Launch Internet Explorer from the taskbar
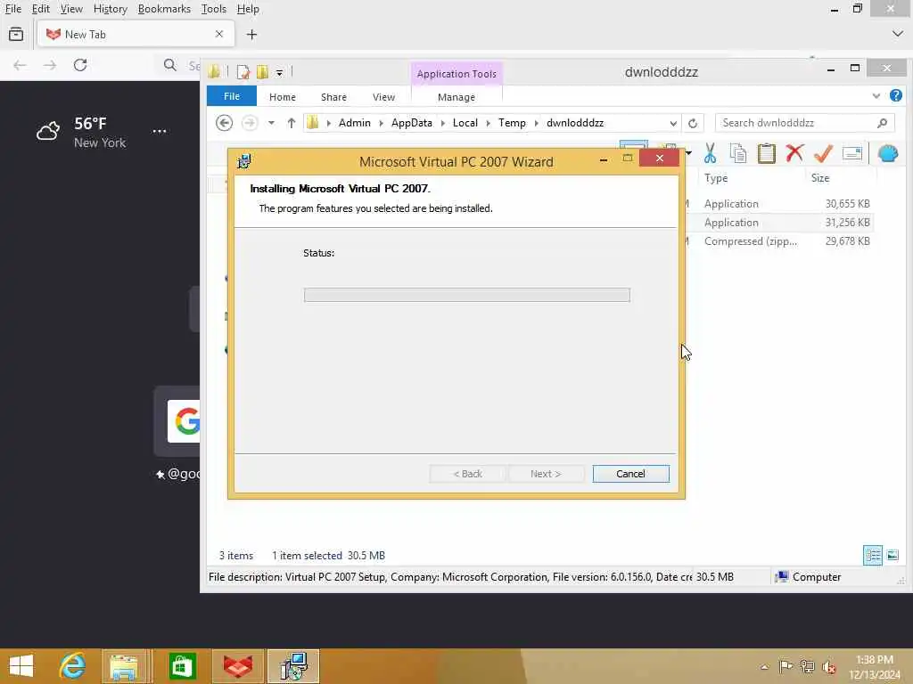Screen dimensions: 913x684 (72, 666)
